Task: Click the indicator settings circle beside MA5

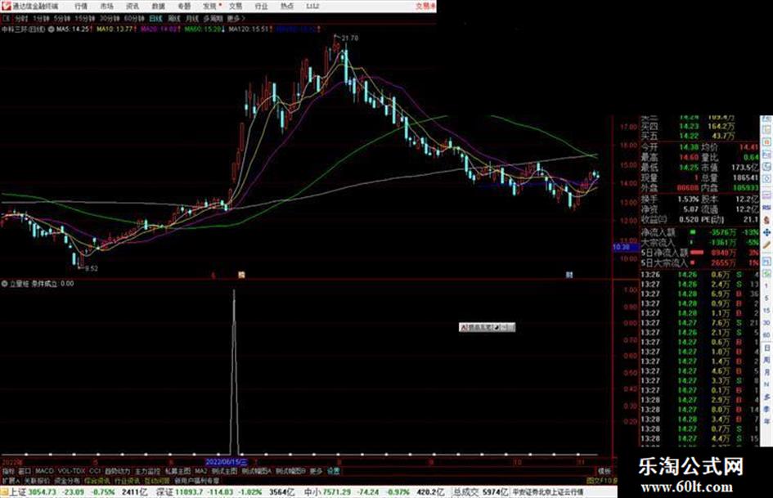Action: tap(51, 29)
